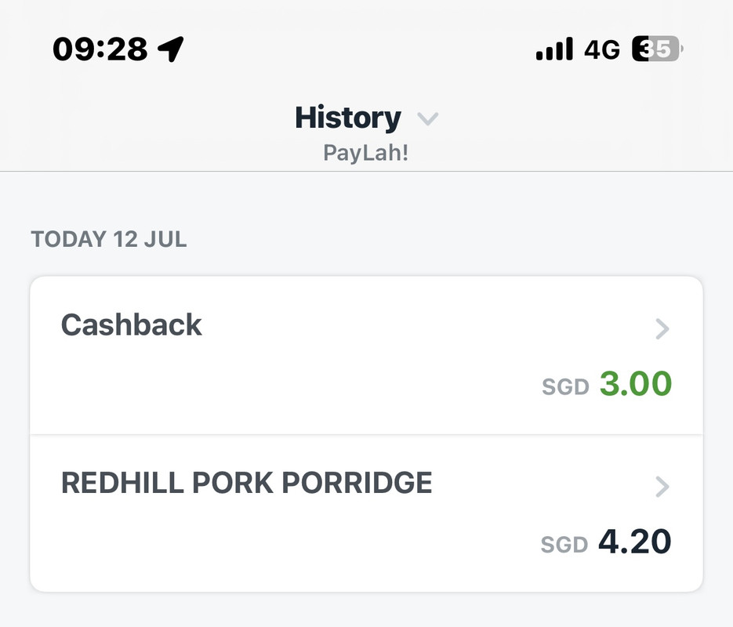Tap the SGD label beside 3.00
This screenshot has height=627, width=733.
pyautogui.click(x=565, y=387)
